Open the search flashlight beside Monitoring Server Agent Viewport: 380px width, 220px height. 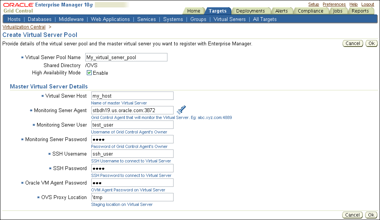(181, 110)
